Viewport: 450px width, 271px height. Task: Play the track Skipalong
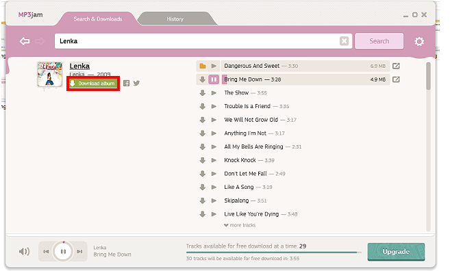point(214,201)
